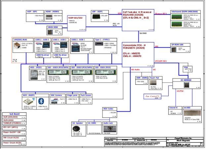Screen dimensions: 206x149
Task: Click the Audio Jack picture
Action: (x=110, y=129)
